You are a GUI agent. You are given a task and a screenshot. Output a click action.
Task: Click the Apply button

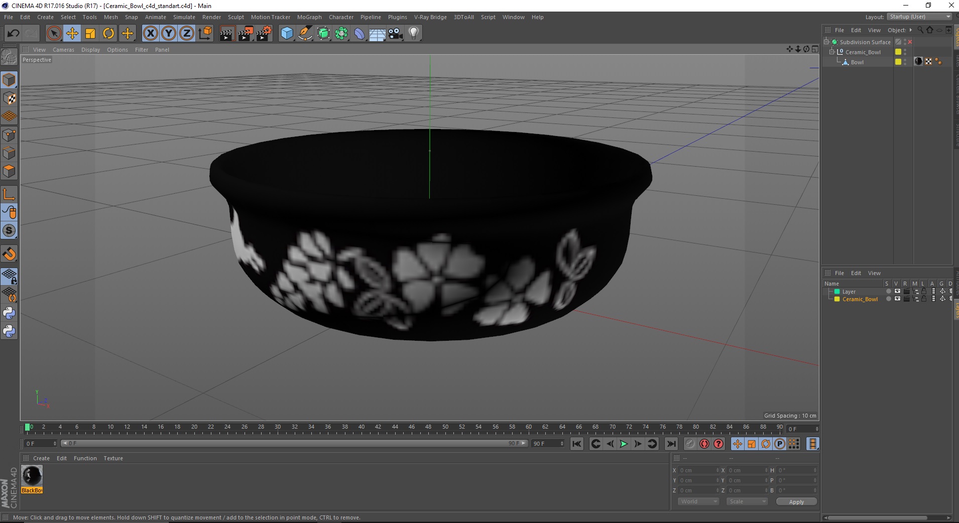pyautogui.click(x=796, y=502)
